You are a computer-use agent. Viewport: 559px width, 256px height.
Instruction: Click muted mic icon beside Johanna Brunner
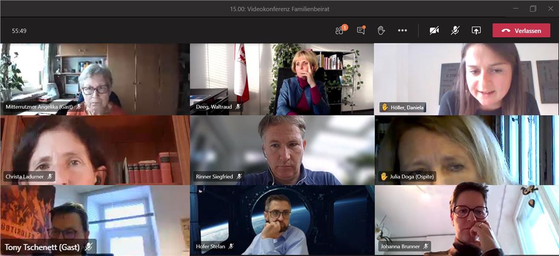pyautogui.click(x=426, y=246)
